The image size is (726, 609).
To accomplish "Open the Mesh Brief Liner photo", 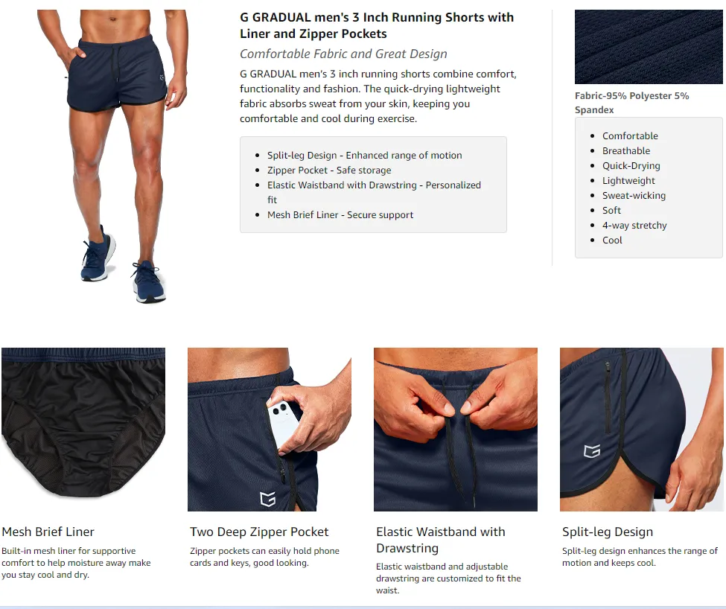I will click(83, 430).
